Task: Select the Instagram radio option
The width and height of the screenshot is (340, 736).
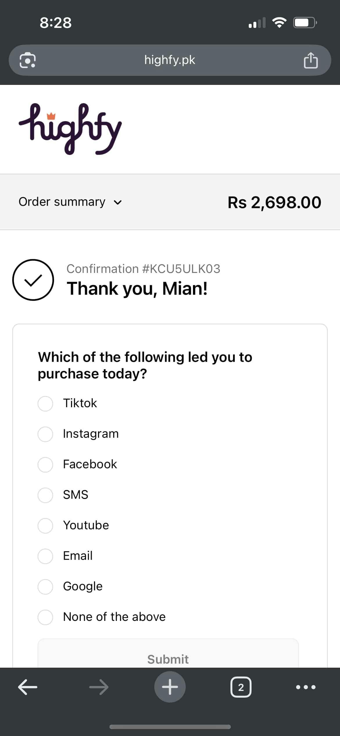Action: (45, 434)
